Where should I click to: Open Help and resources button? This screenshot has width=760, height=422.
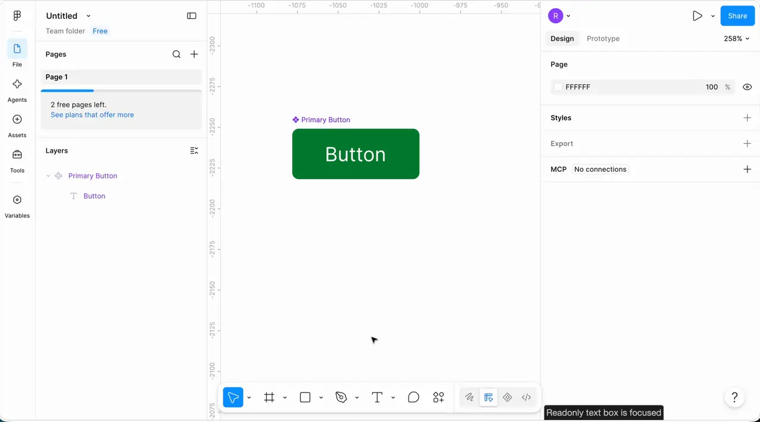coord(734,397)
